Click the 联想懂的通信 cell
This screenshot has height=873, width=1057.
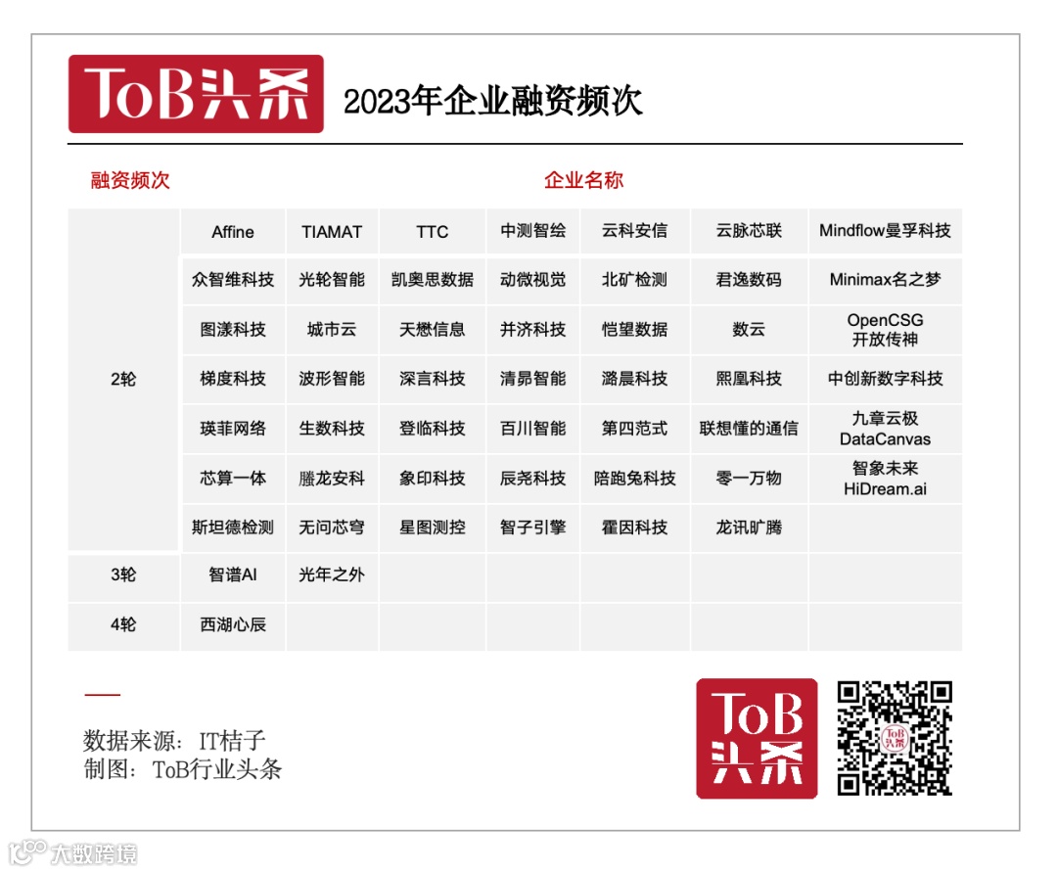pyautogui.click(x=749, y=429)
